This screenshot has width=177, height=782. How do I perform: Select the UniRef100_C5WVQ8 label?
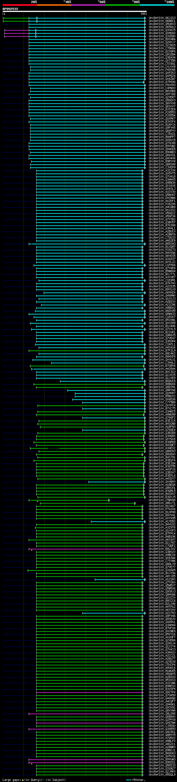[x=162, y=500]
